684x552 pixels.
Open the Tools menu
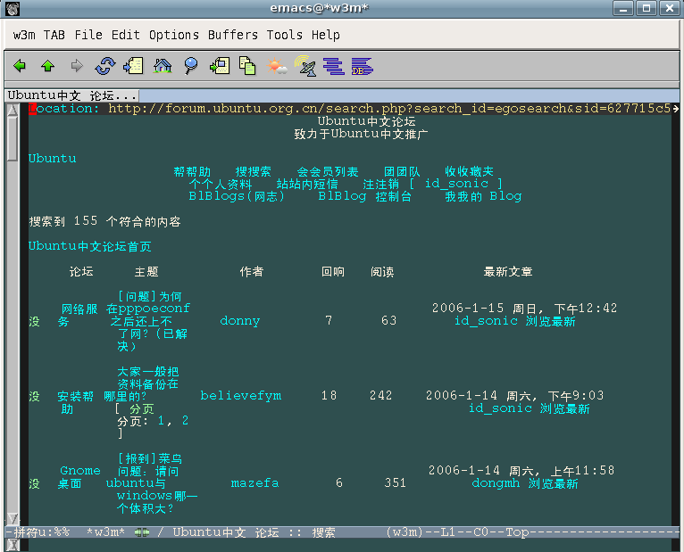coord(285,35)
